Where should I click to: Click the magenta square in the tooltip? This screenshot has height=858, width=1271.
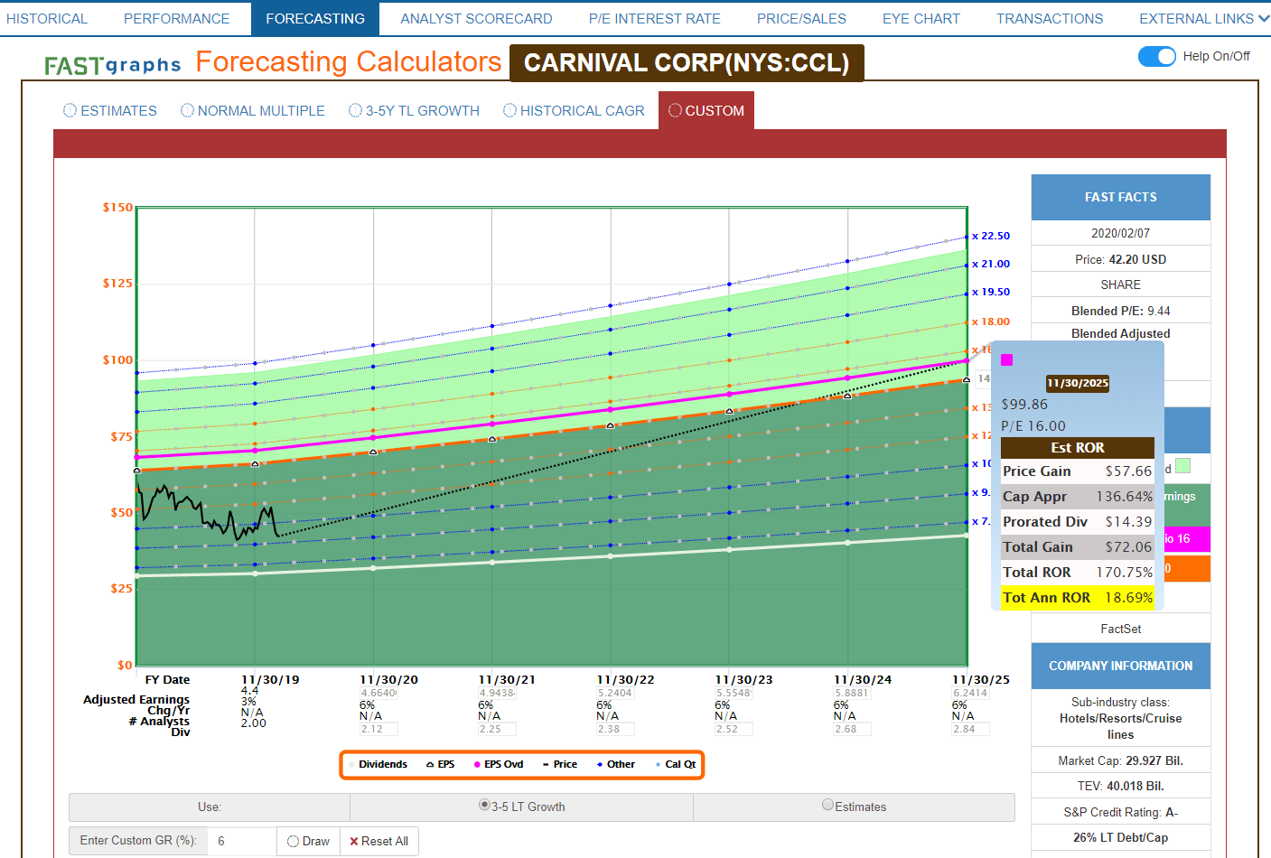point(1007,359)
